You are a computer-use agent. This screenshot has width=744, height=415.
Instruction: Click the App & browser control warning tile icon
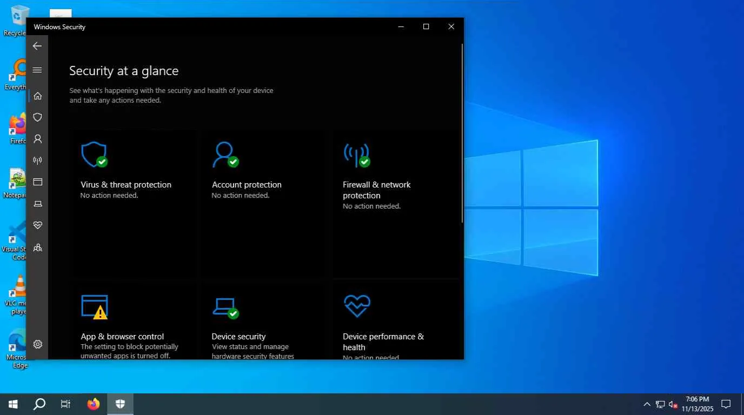[94, 306]
